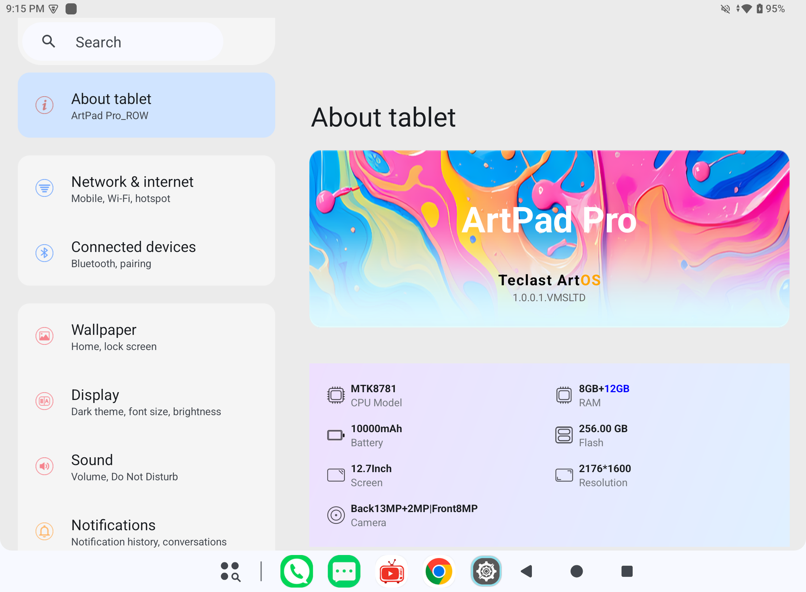Open Connected devices settings

(x=146, y=254)
